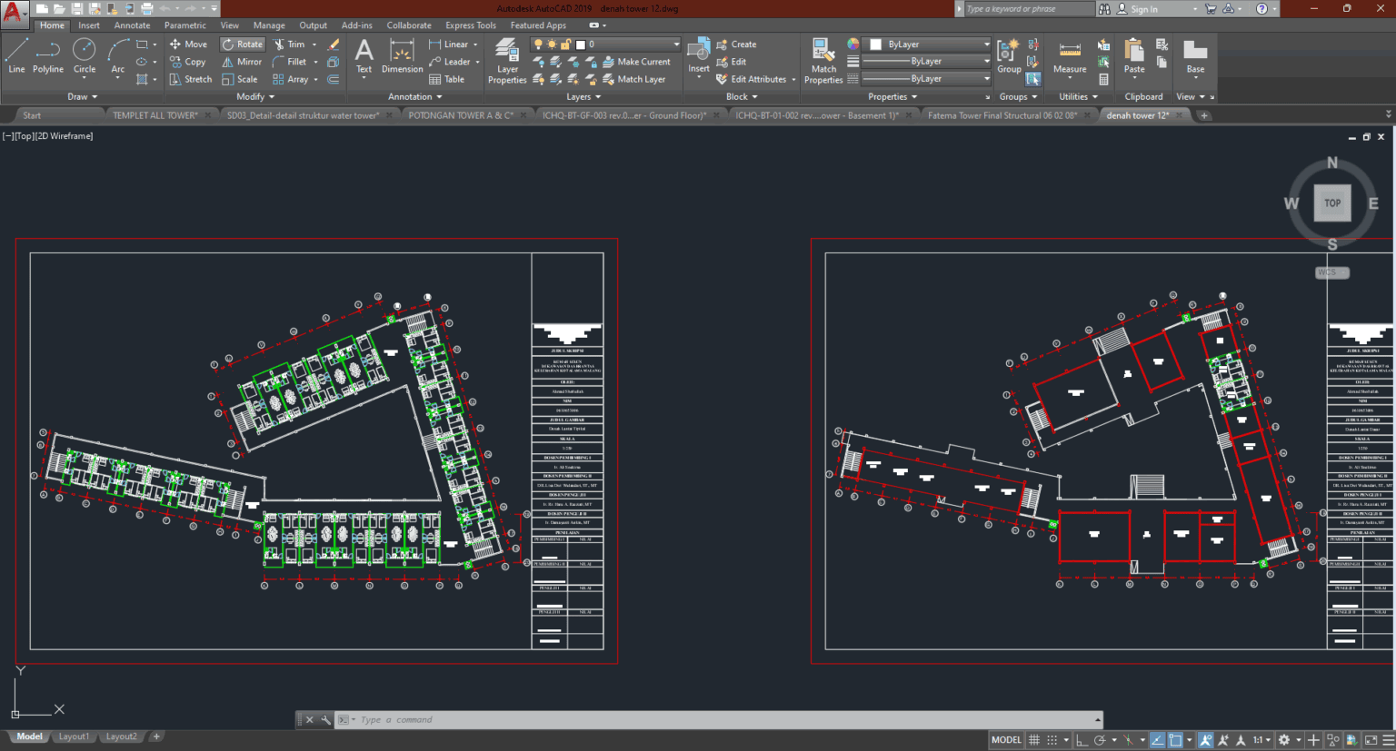Click the Move tool
The height and width of the screenshot is (751, 1396).
click(188, 44)
